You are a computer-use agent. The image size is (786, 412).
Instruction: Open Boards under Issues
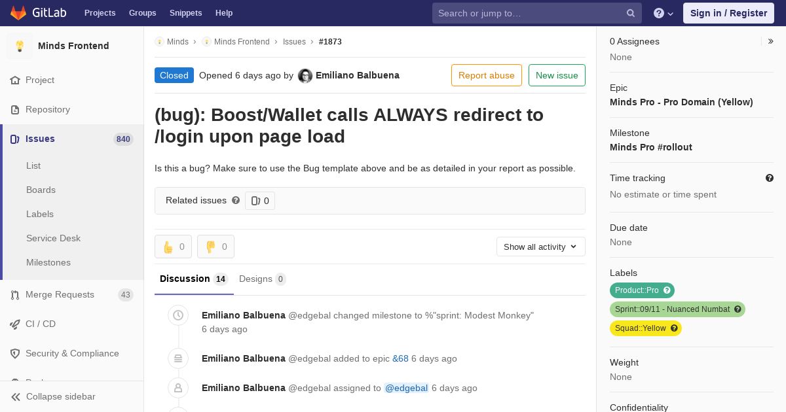pos(41,190)
